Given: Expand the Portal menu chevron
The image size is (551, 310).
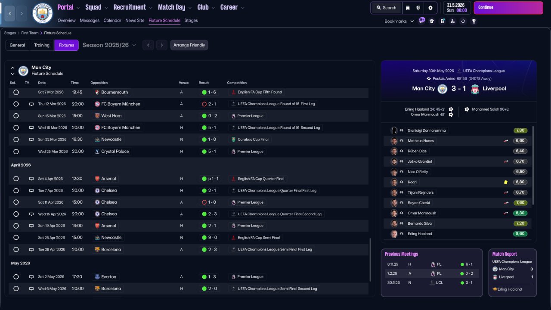Looking at the screenshot, I should tap(78, 8).
